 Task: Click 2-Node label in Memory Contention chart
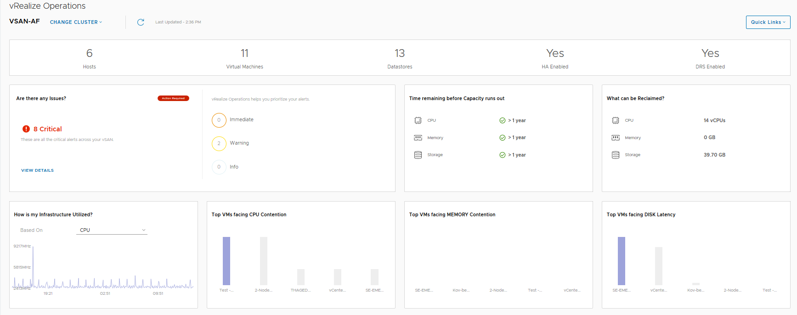[x=498, y=290]
